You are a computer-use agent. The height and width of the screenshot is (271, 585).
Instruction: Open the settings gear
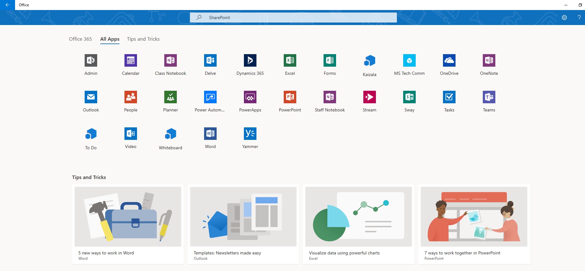[564, 18]
